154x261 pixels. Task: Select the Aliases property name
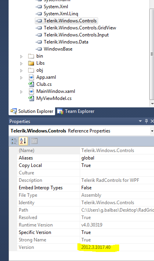pyautogui.click(x=26, y=158)
